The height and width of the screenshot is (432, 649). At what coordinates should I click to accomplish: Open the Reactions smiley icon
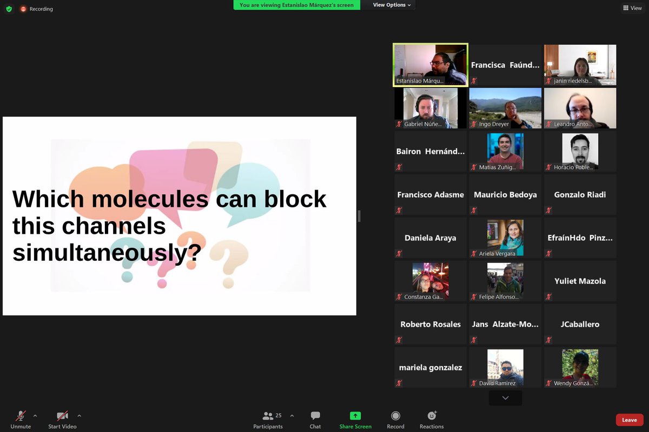tap(432, 416)
